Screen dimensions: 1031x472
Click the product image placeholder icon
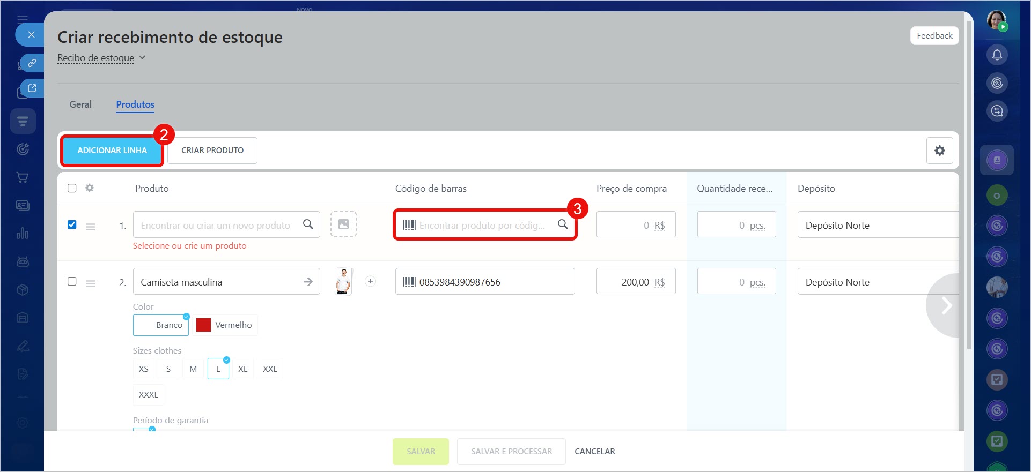click(343, 224)
